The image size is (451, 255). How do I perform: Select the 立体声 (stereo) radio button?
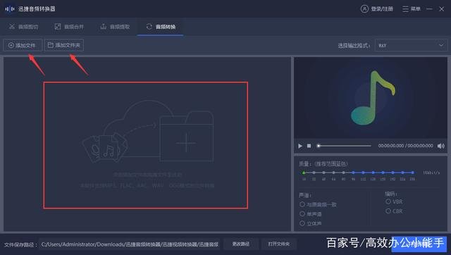(x=302, y=223)
